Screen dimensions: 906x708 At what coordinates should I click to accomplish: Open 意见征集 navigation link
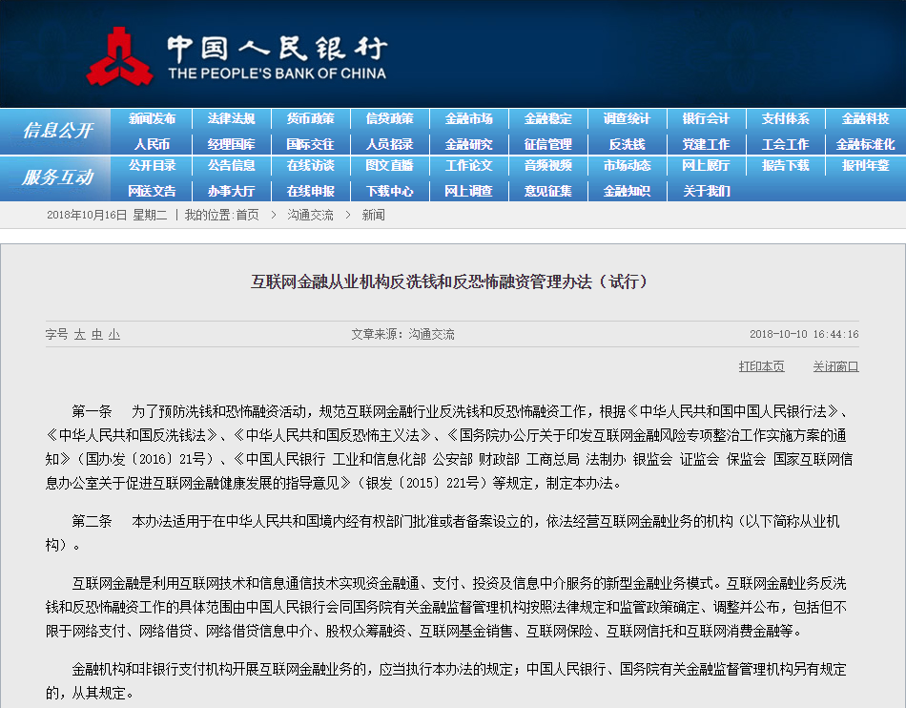[x=547, y=191]
